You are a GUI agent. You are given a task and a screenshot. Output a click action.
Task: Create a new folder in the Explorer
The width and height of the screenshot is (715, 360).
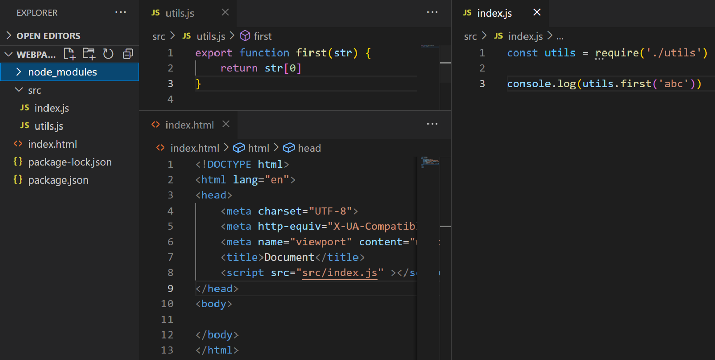tap(89, 54)
